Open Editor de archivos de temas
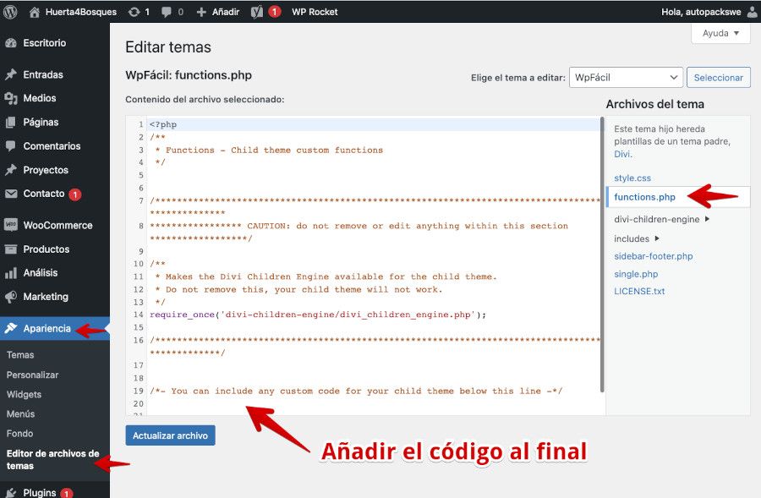761x498 pixels. point(53,460)
